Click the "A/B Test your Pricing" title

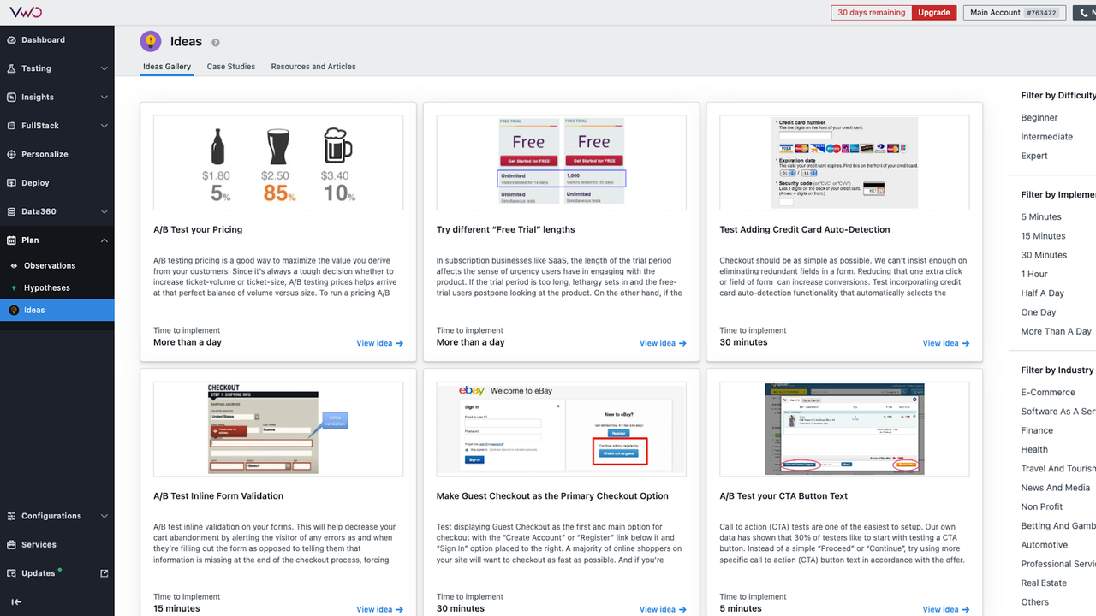pos(198,230)
